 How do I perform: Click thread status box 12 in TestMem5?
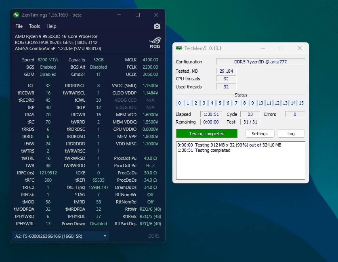[277, 103]
